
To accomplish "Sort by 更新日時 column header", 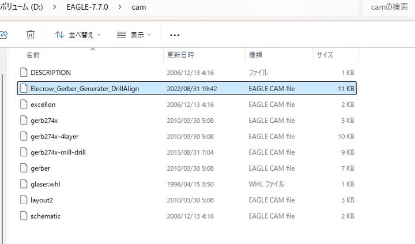I will point(180,55).
